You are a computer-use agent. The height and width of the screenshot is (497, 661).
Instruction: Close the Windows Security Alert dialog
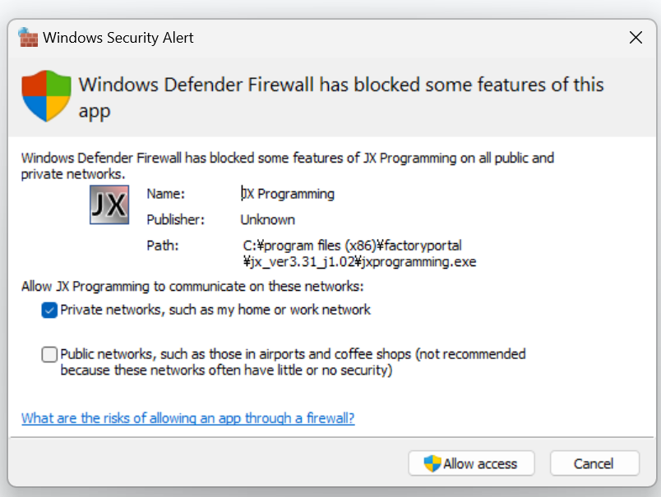[636, 38]
